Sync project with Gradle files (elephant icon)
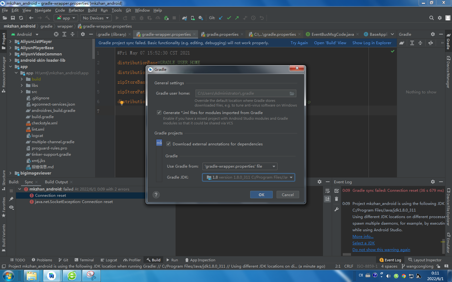452x282 pixels. coord(185,18)
